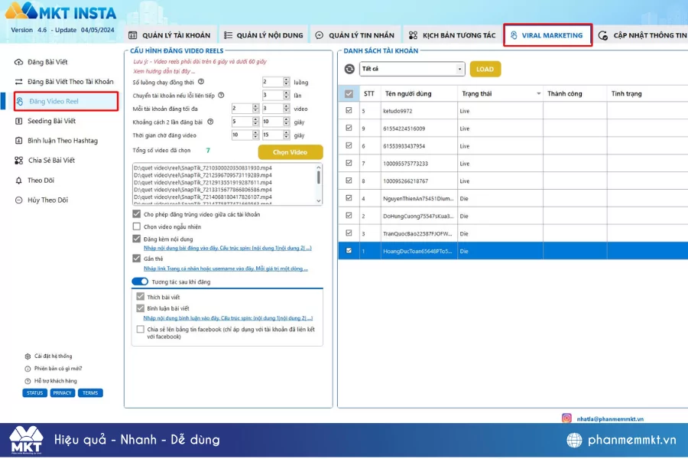Screen dimensions: 688x459
Task: Open the Kịch Bản Tương Tác tab
Action: (453, 35)
